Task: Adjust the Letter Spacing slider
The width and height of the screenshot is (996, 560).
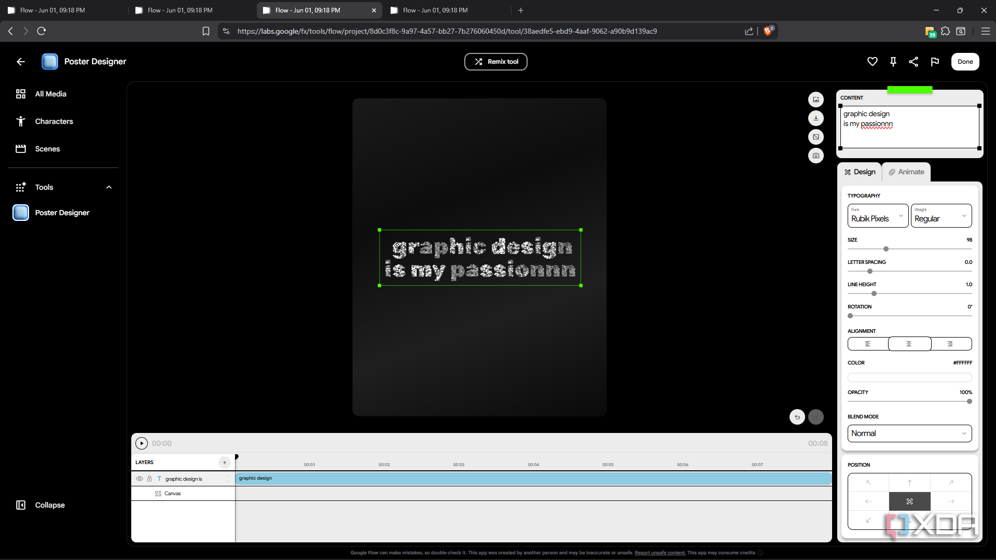Action: pos(909,271)
